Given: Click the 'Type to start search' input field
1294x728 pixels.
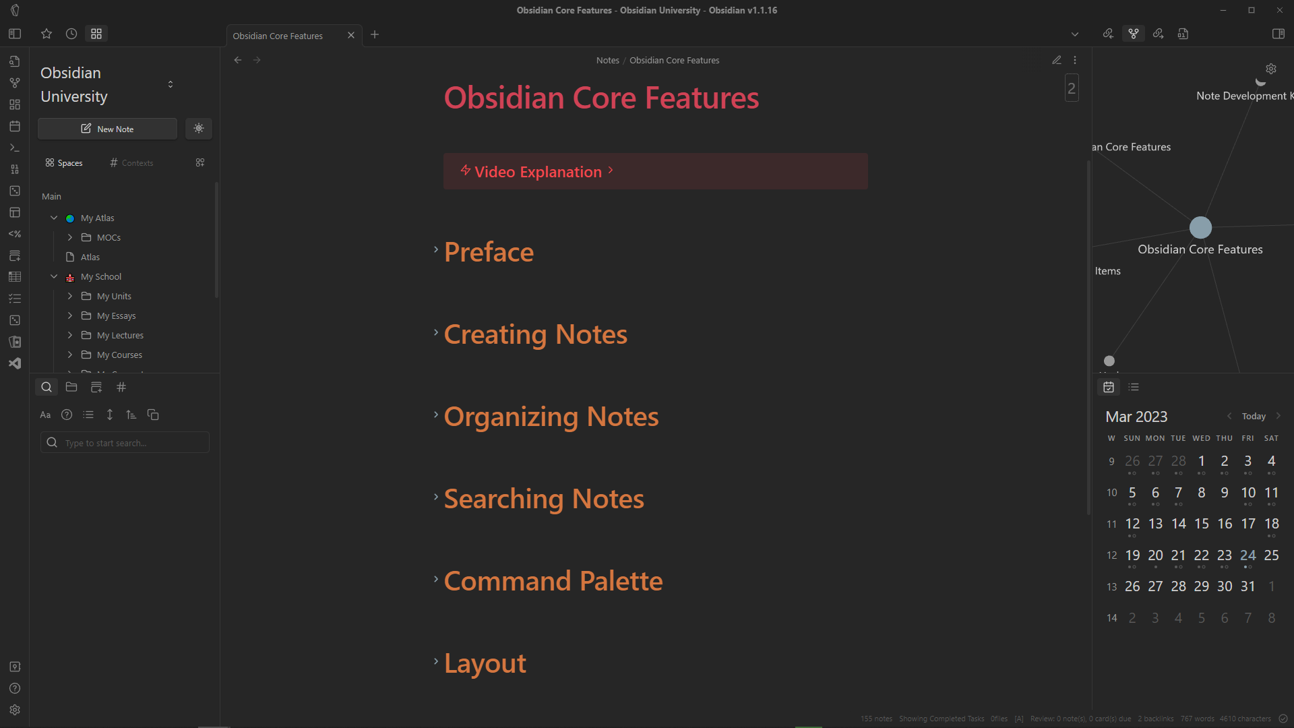Looking at the screenshot, I should pyautogui.click(x=124, y=442).
